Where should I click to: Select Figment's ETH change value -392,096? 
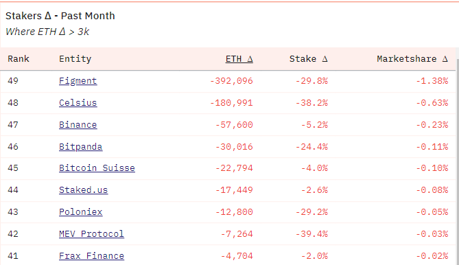coord(231,81)
